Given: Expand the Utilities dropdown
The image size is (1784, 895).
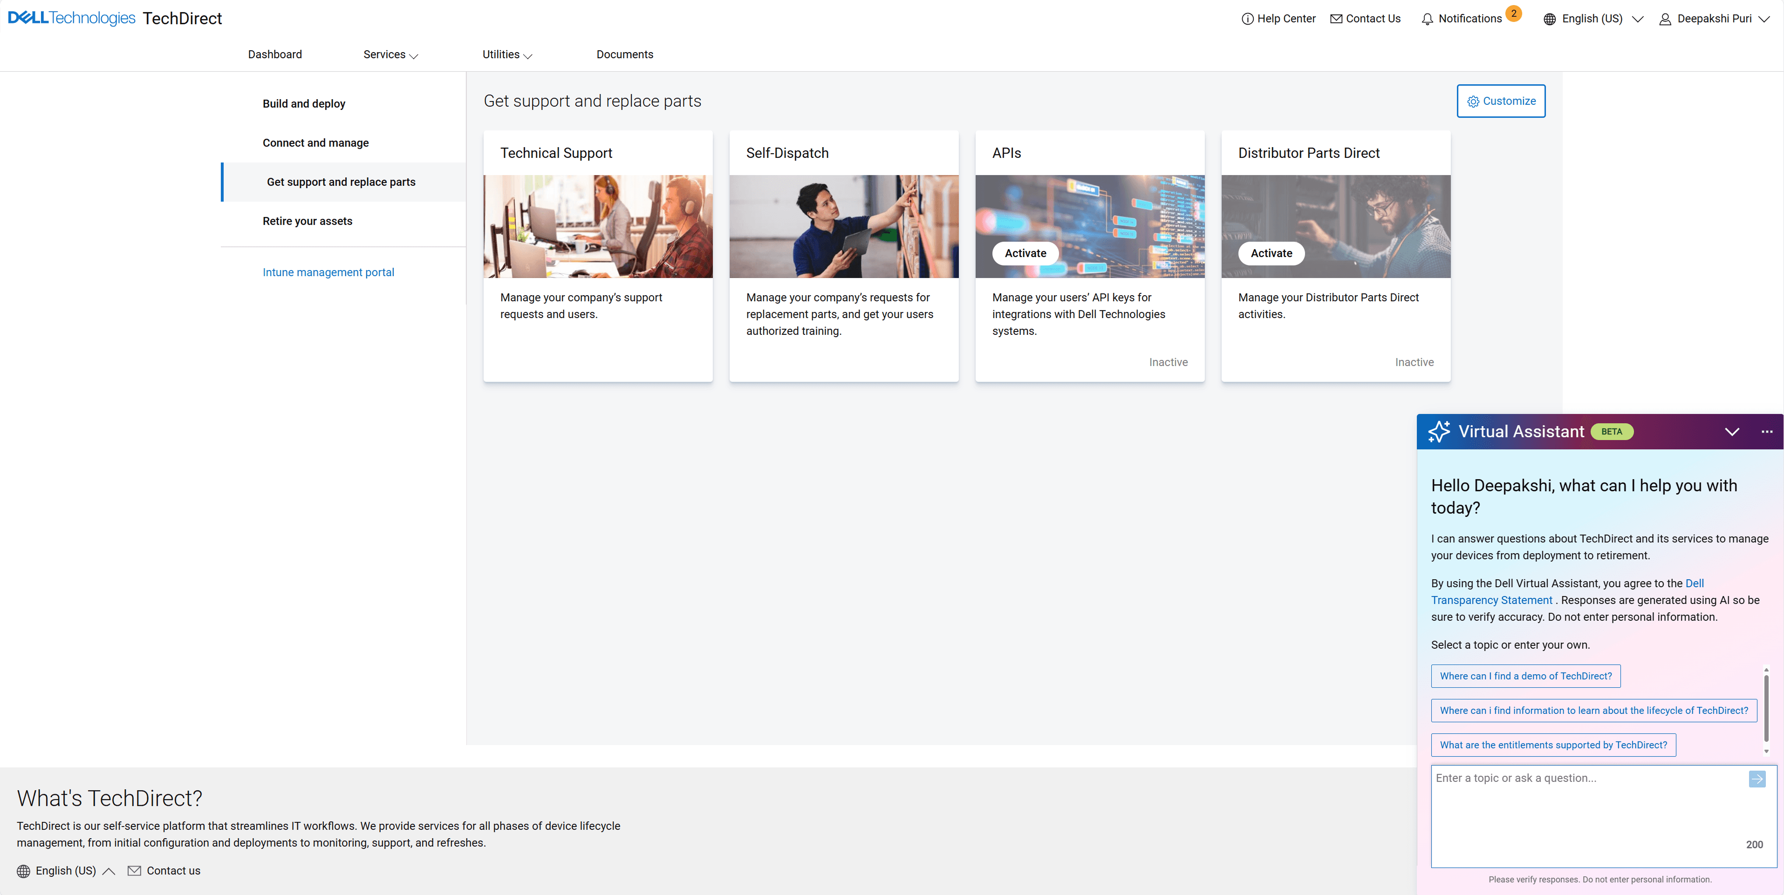Looking at the screenshot, I should 506,54.
